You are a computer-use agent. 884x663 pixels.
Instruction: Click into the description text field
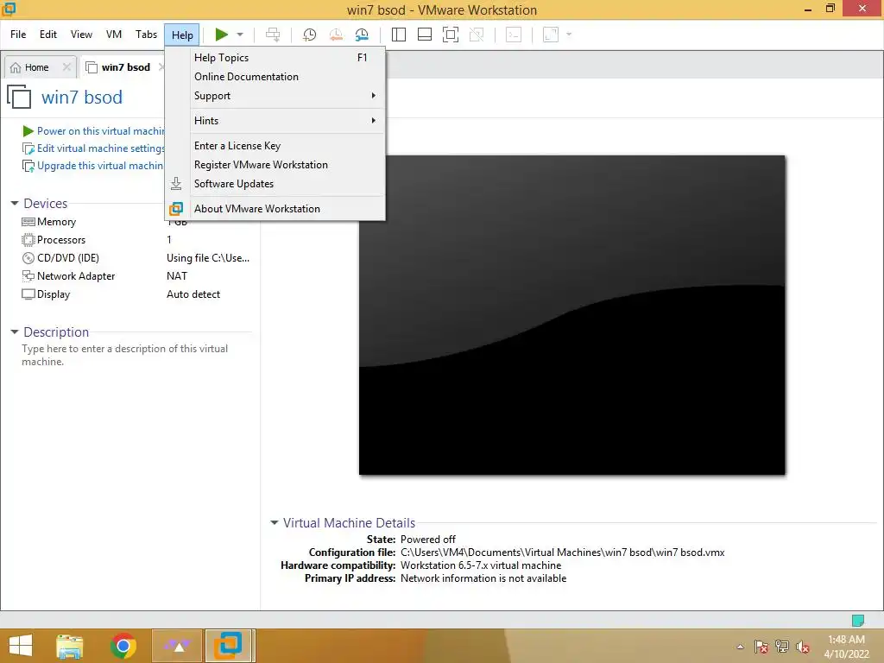(136, 355)
